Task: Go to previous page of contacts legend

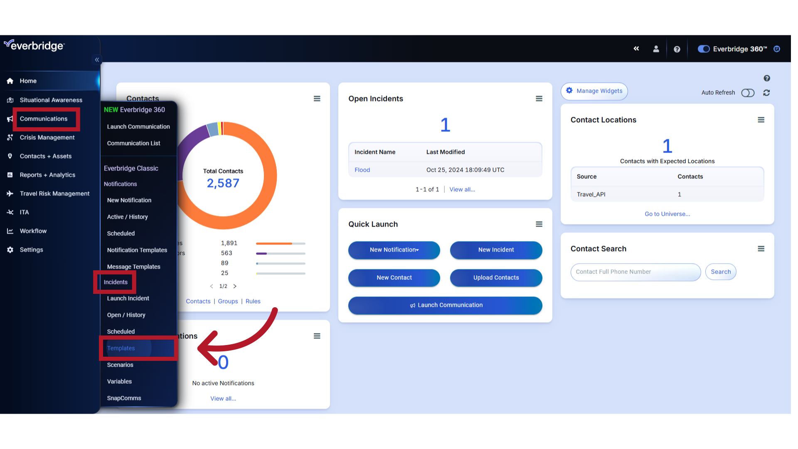Action: click(212, 286)
